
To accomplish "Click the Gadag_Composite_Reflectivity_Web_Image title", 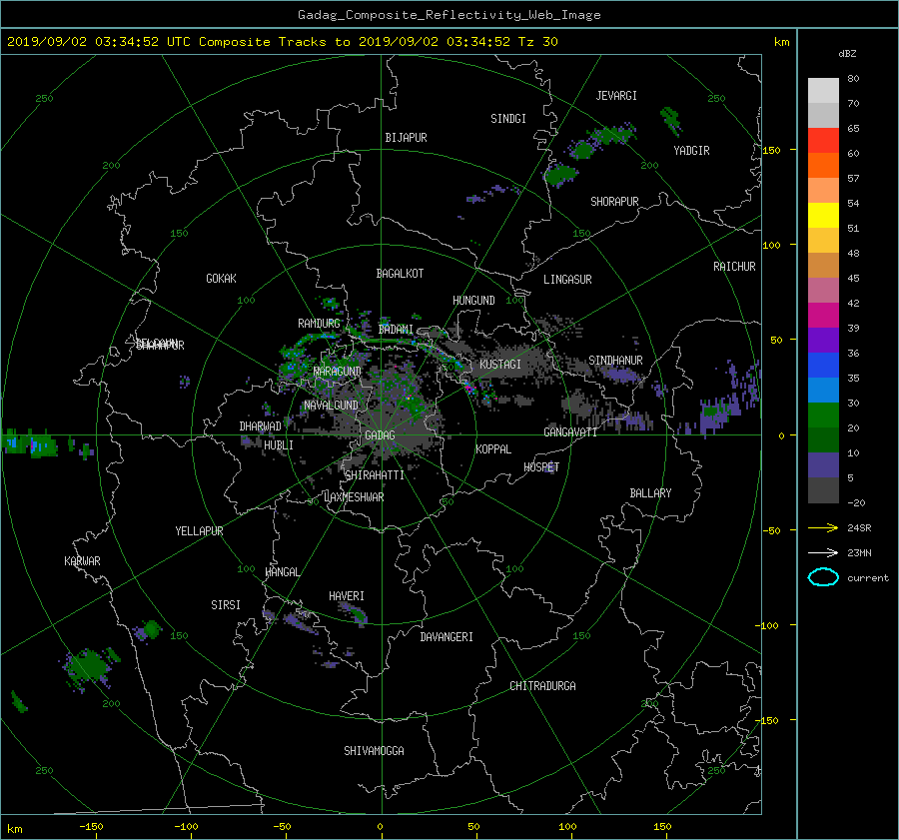I will (449, 15).
